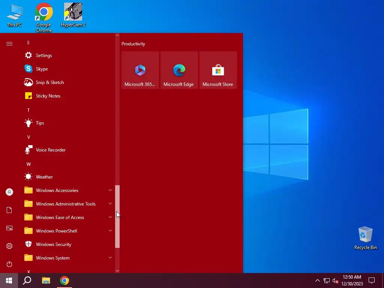
Task: Show hidden tray icons arrow
Action: tap(317, 280)
